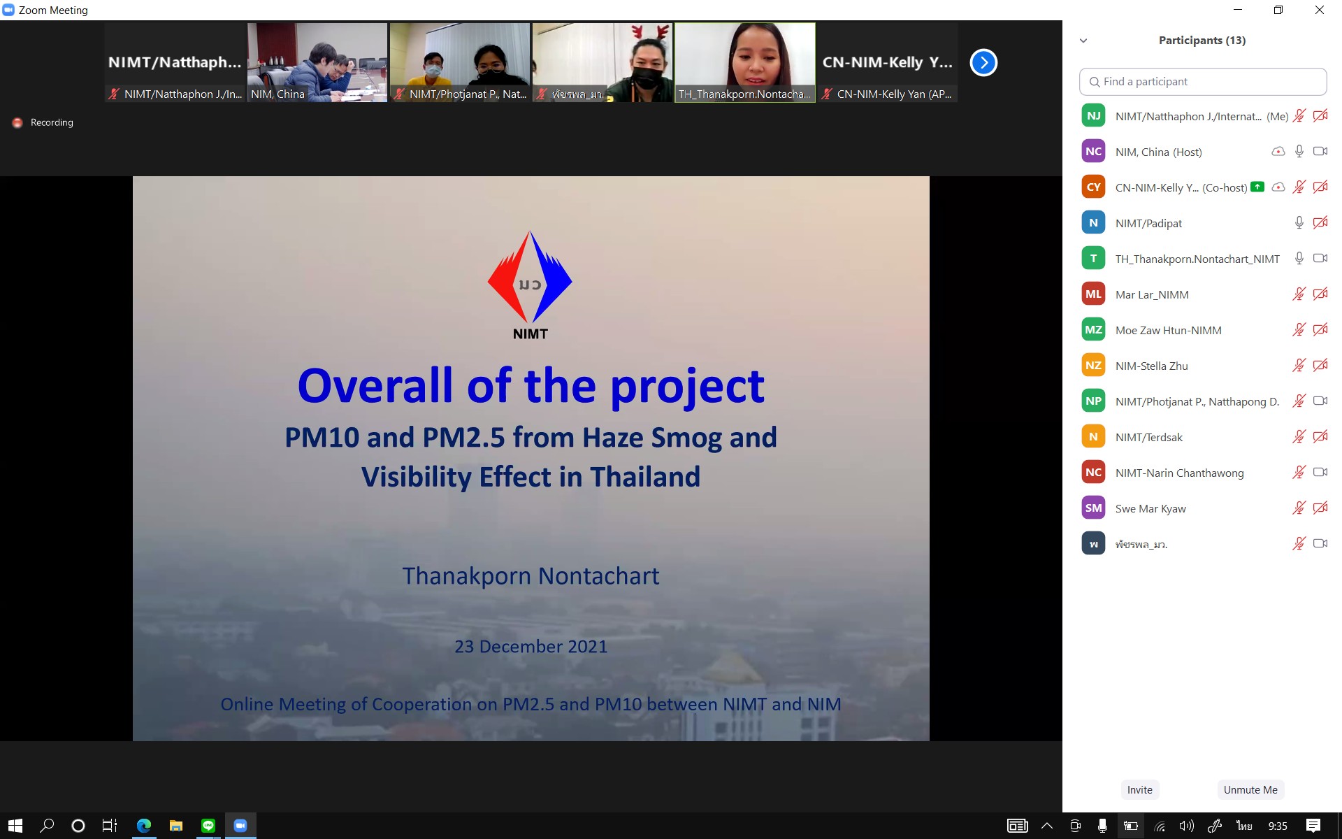1342x839 pixels.
Task: Collapse the Participants panel with the chevron
Action: 1083,41
